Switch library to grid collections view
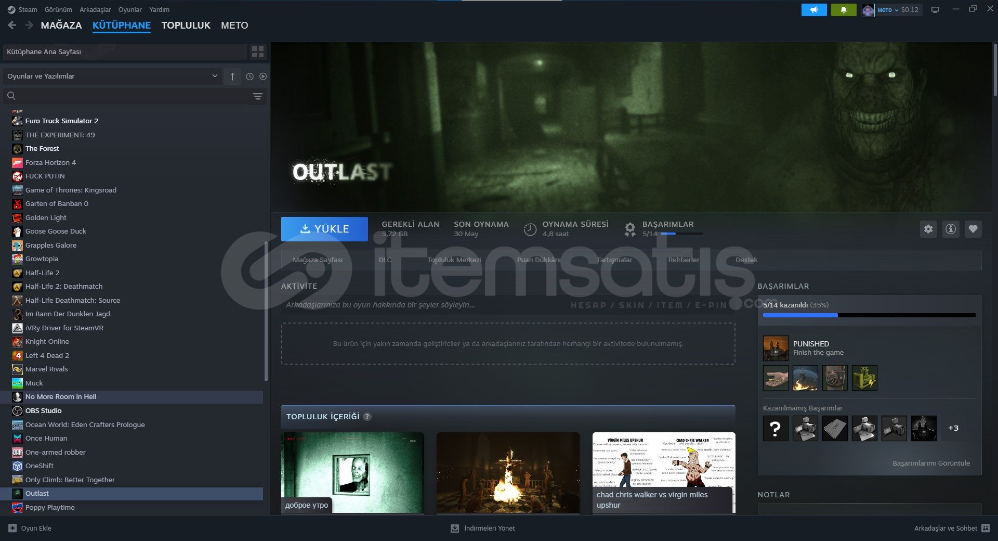The height and width of the screenshot is (541, 998). point(258,51)
